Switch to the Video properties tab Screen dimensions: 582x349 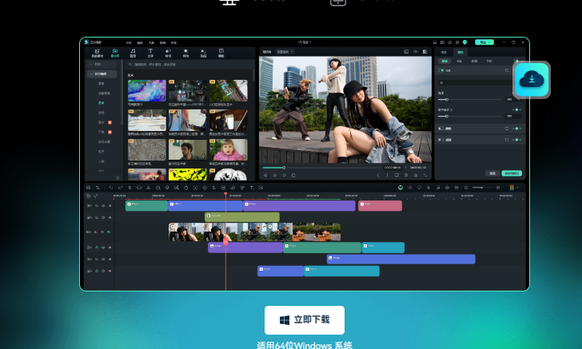(444, 52)
